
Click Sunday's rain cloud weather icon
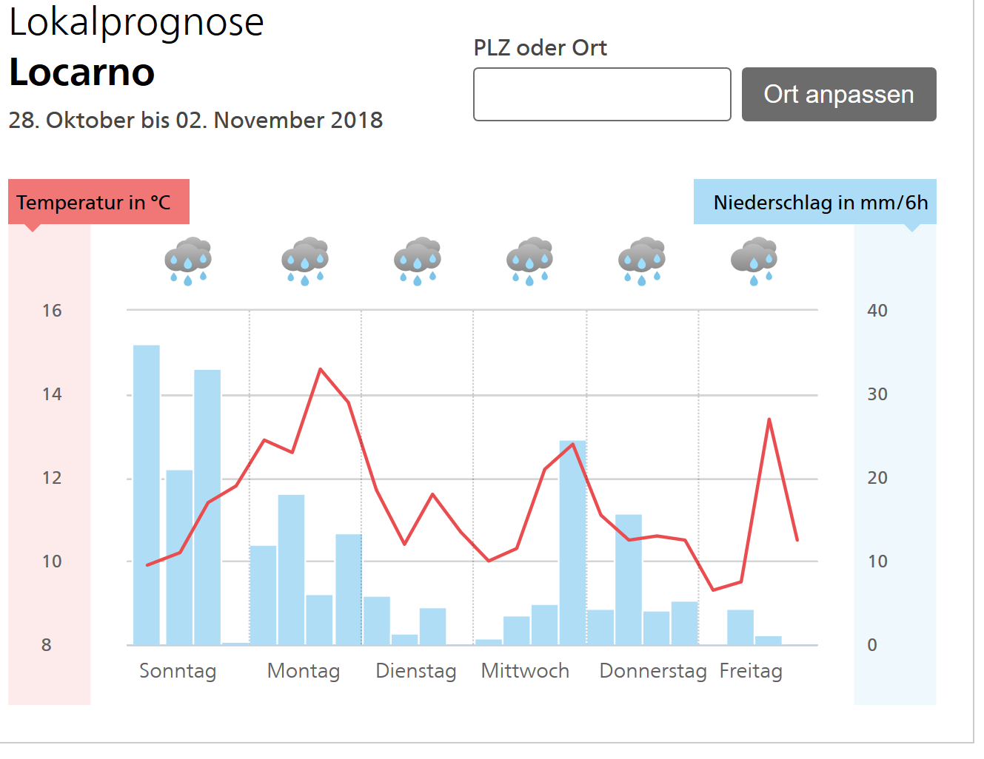click(x=188, y=260)
